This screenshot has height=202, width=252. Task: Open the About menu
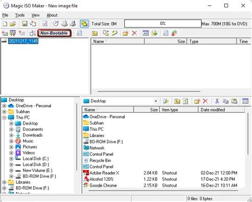coord(52,15)
